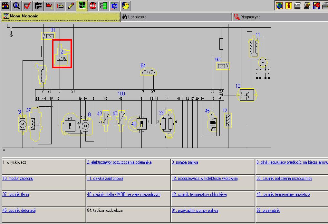Open link '3. pompa paliwa'
The width and height of the screenshot is (328, 224).
pos(185,162)
